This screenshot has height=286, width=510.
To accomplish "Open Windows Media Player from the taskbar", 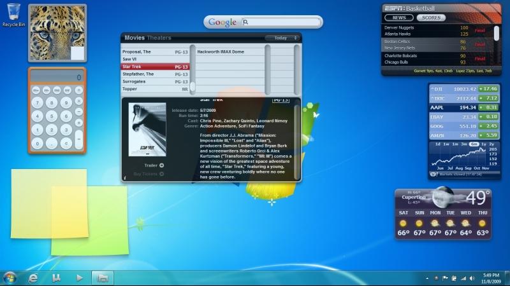I will pyautogui.click(x=79, y=278).
